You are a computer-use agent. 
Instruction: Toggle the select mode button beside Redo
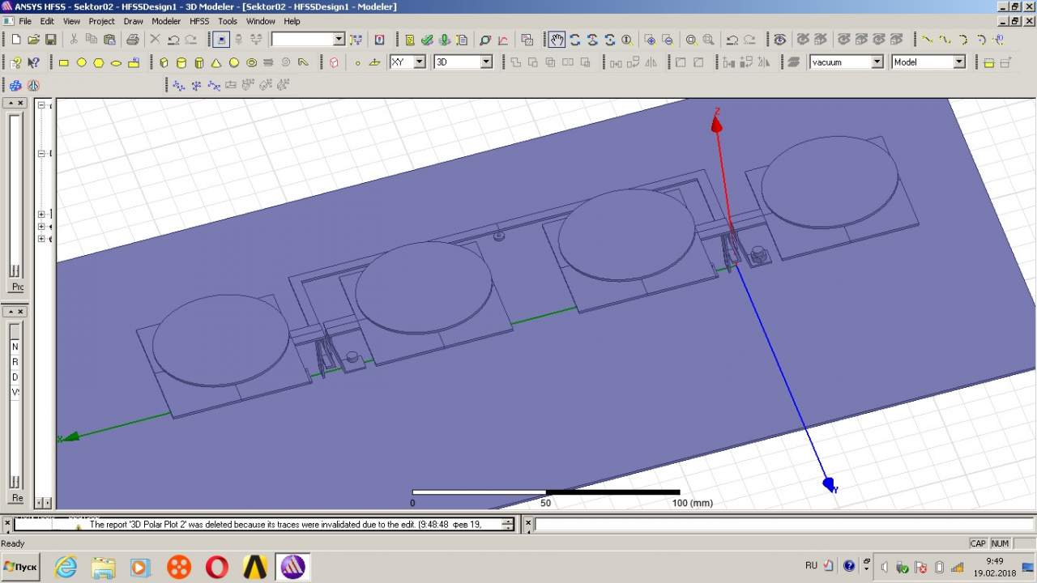coord(220,39)
